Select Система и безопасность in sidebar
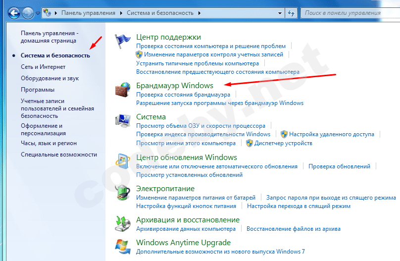Image resolution: width=400 pixels, height=261 pixels. (55, 55)
